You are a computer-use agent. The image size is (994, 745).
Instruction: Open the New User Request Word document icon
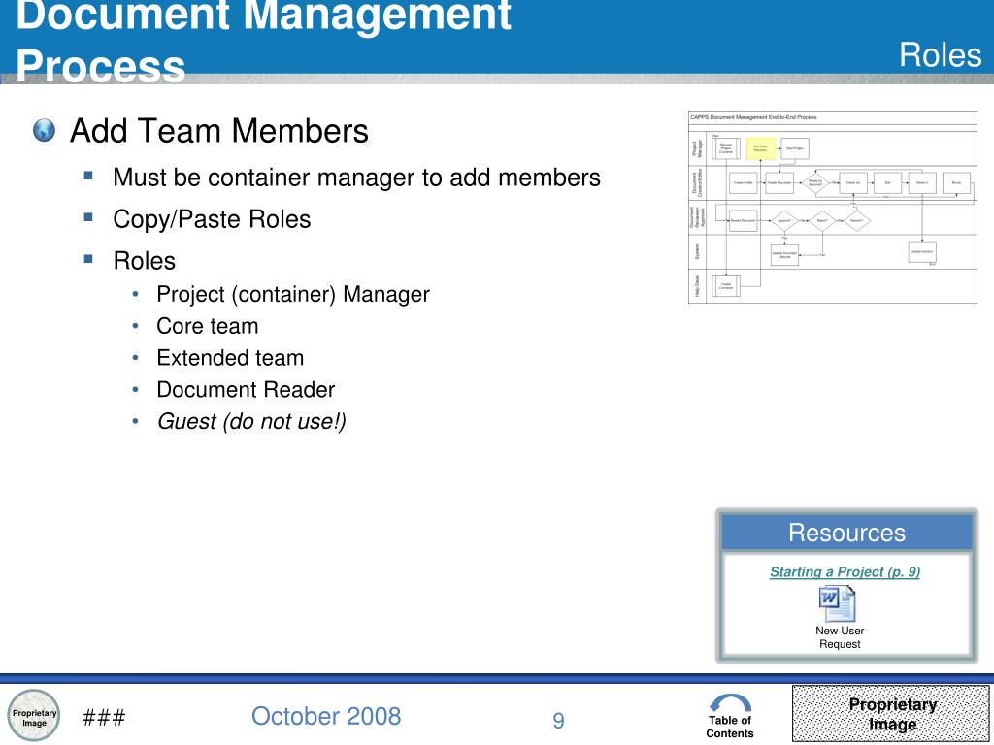point(838,603)
